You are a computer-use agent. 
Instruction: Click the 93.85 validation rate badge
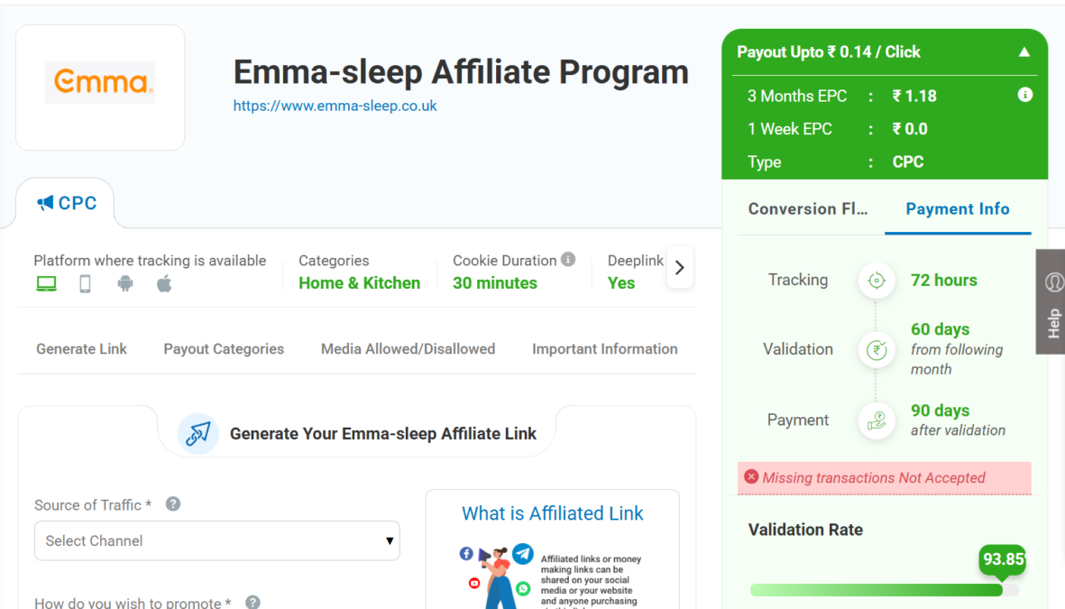pyautogui.click(x=1003, y=559)
